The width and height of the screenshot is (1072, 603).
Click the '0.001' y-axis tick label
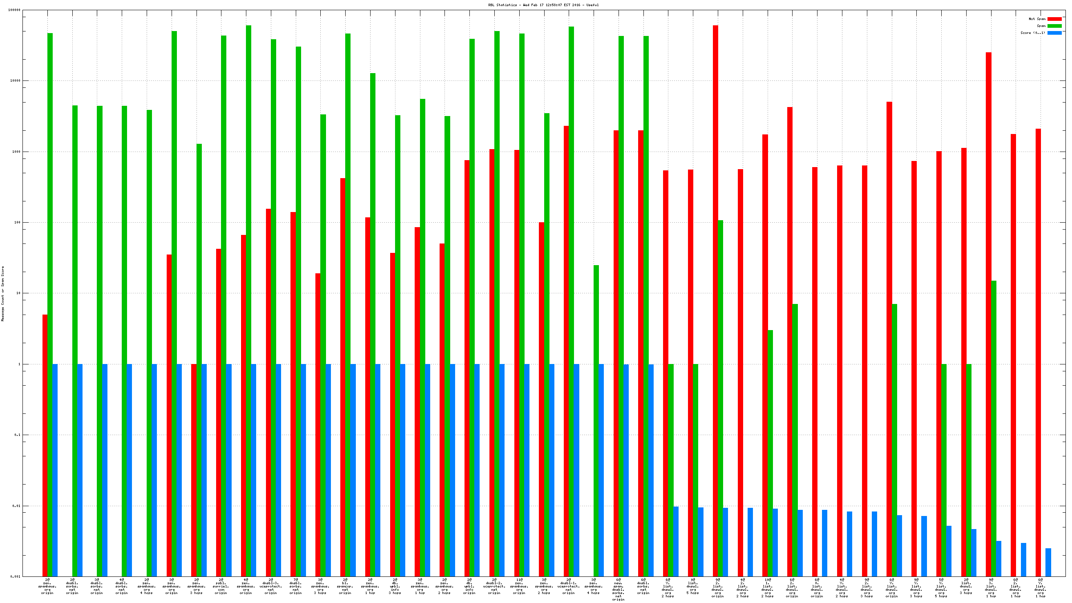pyautogui.click(x=15, y=577)
